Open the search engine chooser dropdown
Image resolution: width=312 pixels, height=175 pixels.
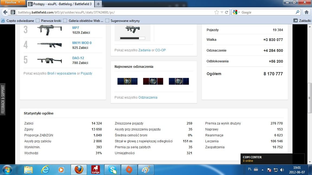236,12
